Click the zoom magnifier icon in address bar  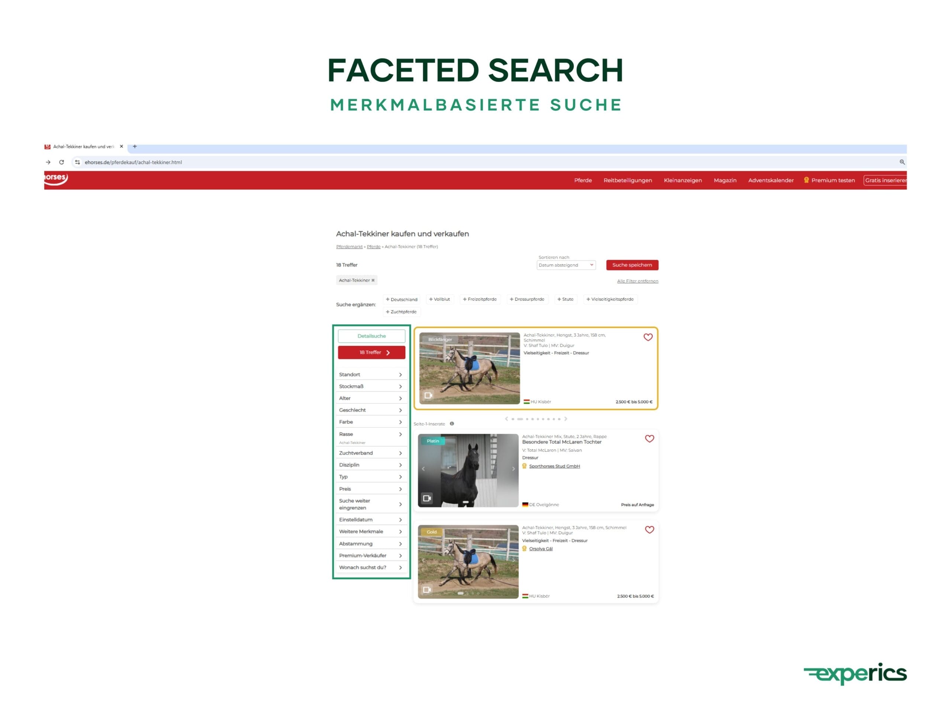(x=902, y=162)
